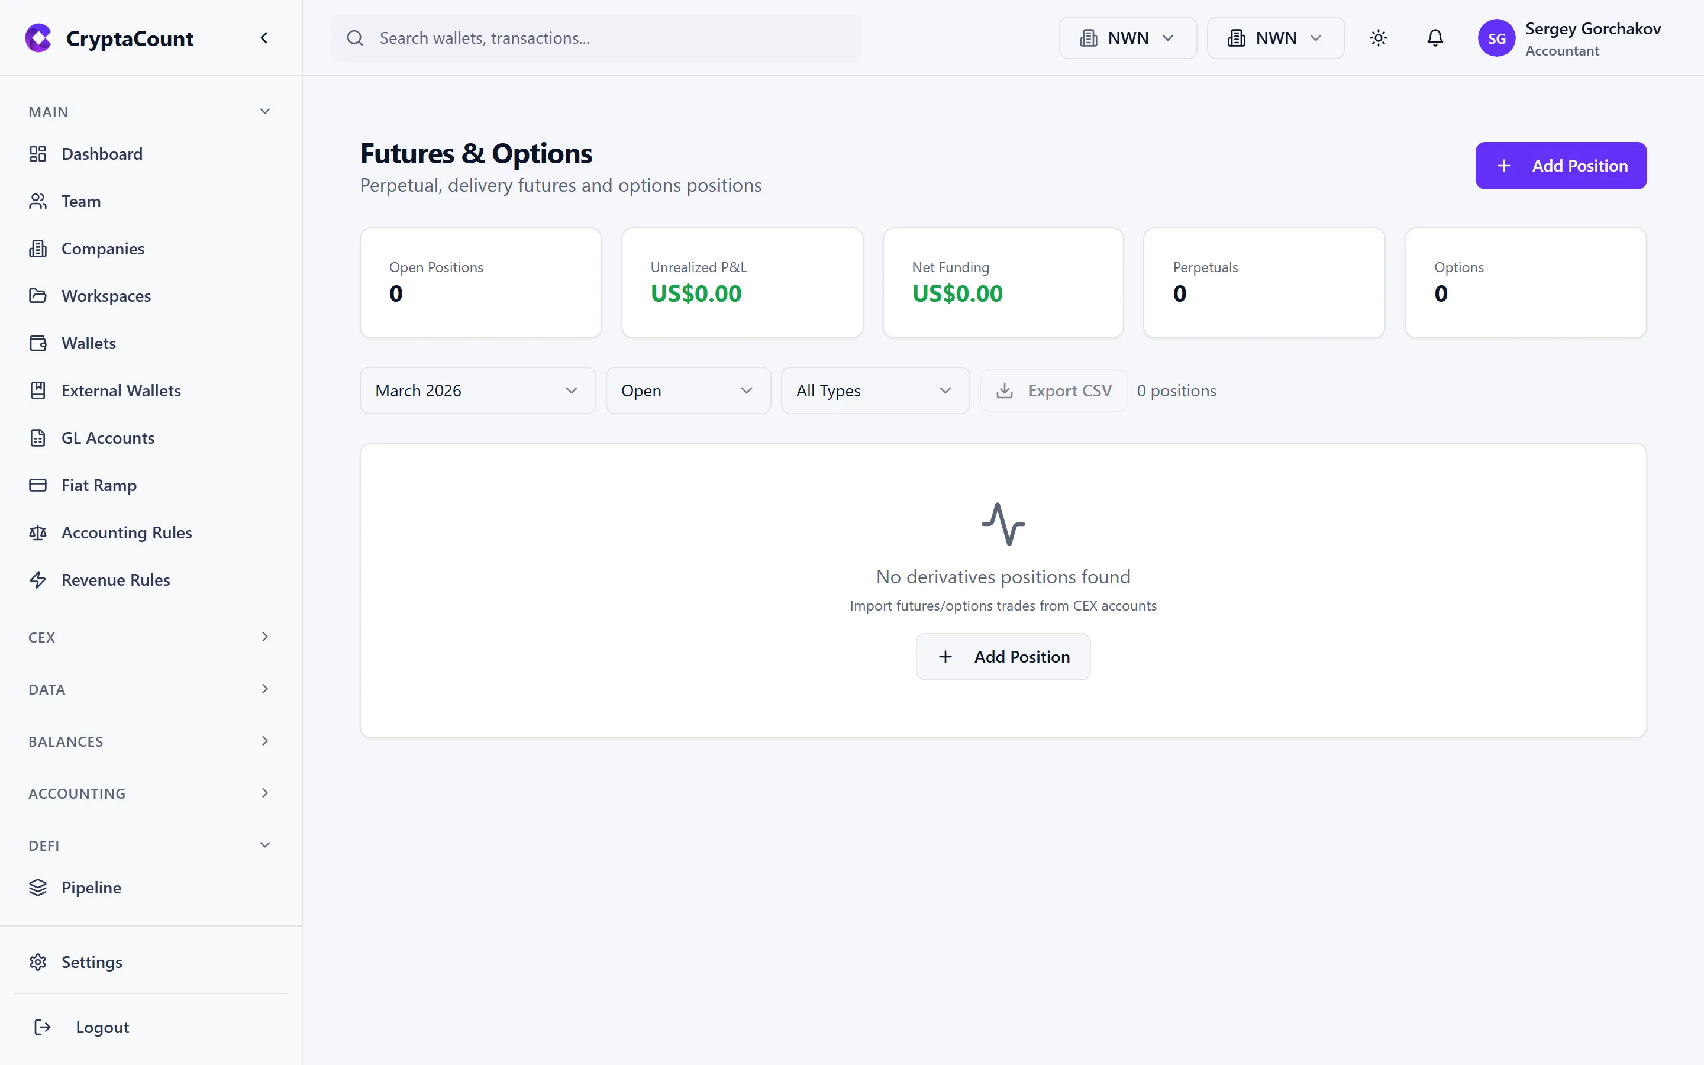Open the Open status dropdown
Screen dimensions: 1704x1065
pyautogui.click(x=688, y=390)
